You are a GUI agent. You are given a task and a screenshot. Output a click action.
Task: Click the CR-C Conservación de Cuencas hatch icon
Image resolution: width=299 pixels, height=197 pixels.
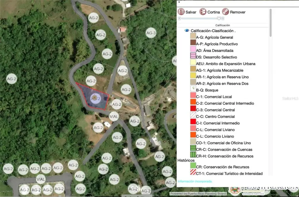[193, 150]
